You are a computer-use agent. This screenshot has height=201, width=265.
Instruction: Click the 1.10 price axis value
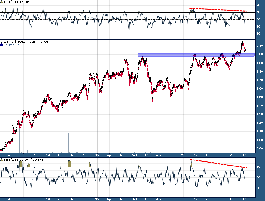pos(260,131)
